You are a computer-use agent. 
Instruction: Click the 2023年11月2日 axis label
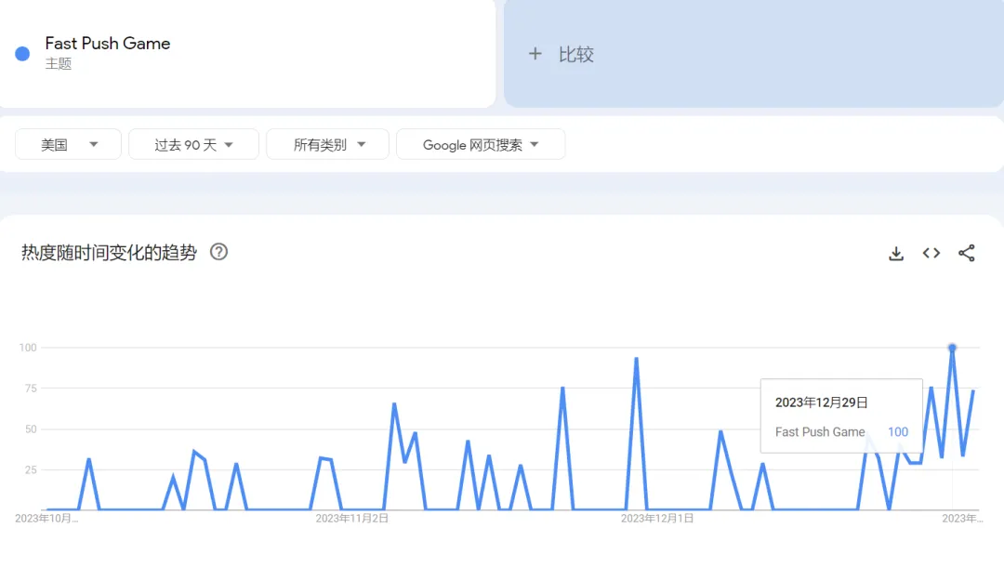pos(352,519)
